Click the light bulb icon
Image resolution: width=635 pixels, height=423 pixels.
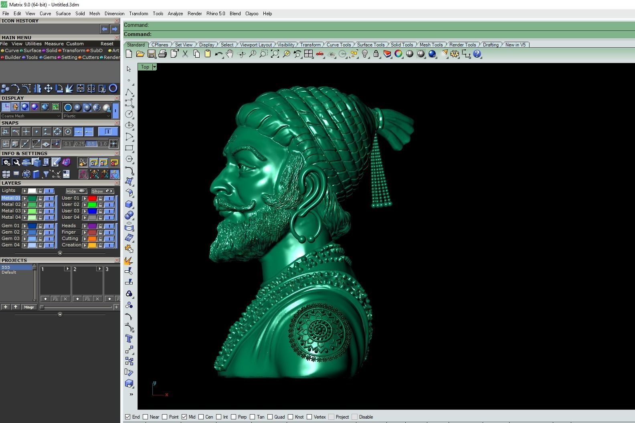pyautogui.click(x=364, y=54)
